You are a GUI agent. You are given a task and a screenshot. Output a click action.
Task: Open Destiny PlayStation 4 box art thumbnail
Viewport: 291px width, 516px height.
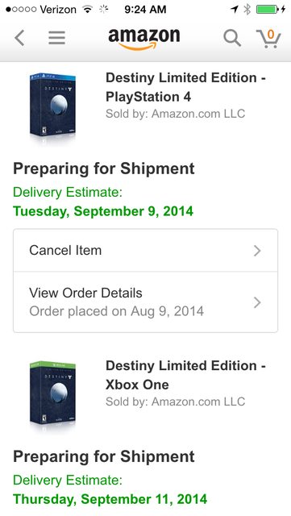point(52,106)
